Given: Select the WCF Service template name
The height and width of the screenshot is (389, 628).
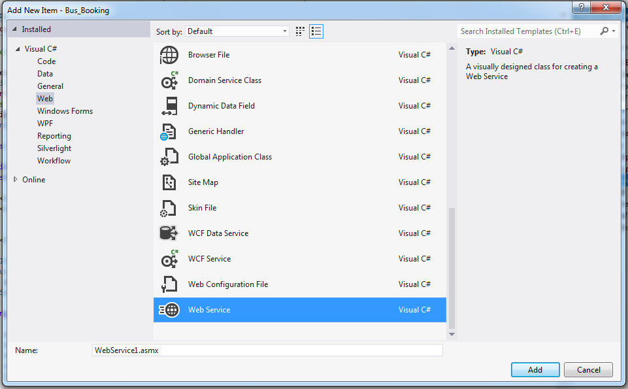Looking at the screenshot, I should (x=210, y=259).
